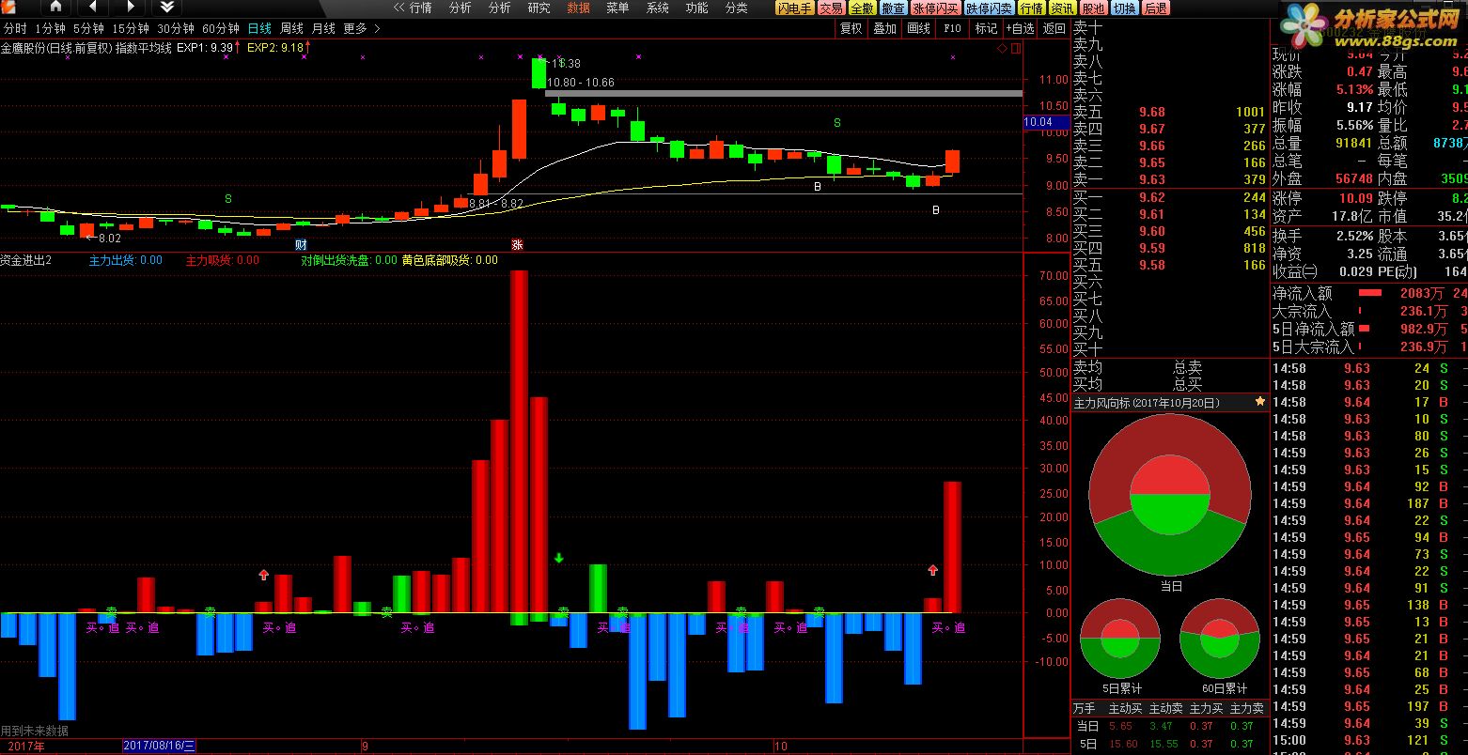This screenshot has width=1468, height=755.
Task: Click the 涨停闪买 button
Action: (x=936, y=8)
